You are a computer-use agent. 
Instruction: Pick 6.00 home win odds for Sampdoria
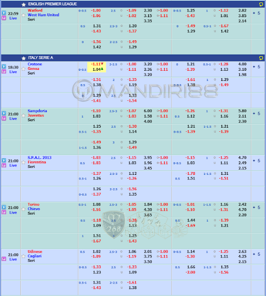[x=148, y=111]
